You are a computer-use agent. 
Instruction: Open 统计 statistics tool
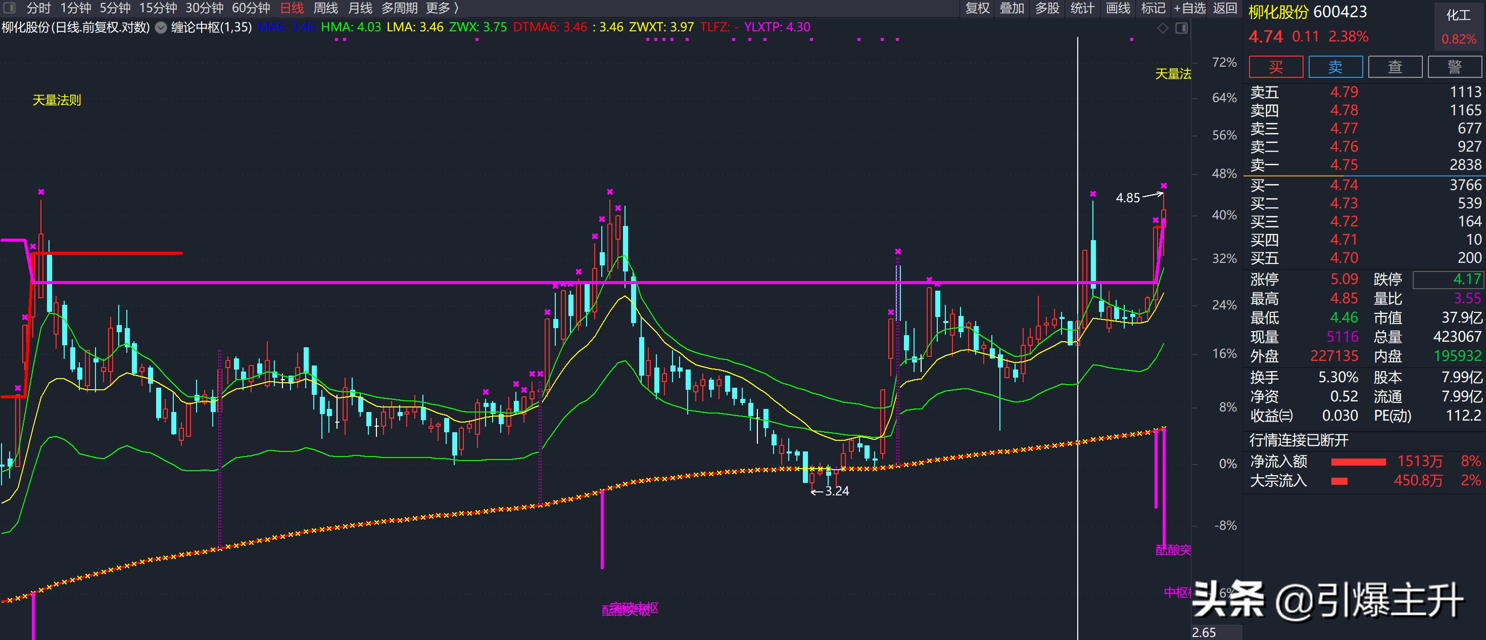[1082, 8]
